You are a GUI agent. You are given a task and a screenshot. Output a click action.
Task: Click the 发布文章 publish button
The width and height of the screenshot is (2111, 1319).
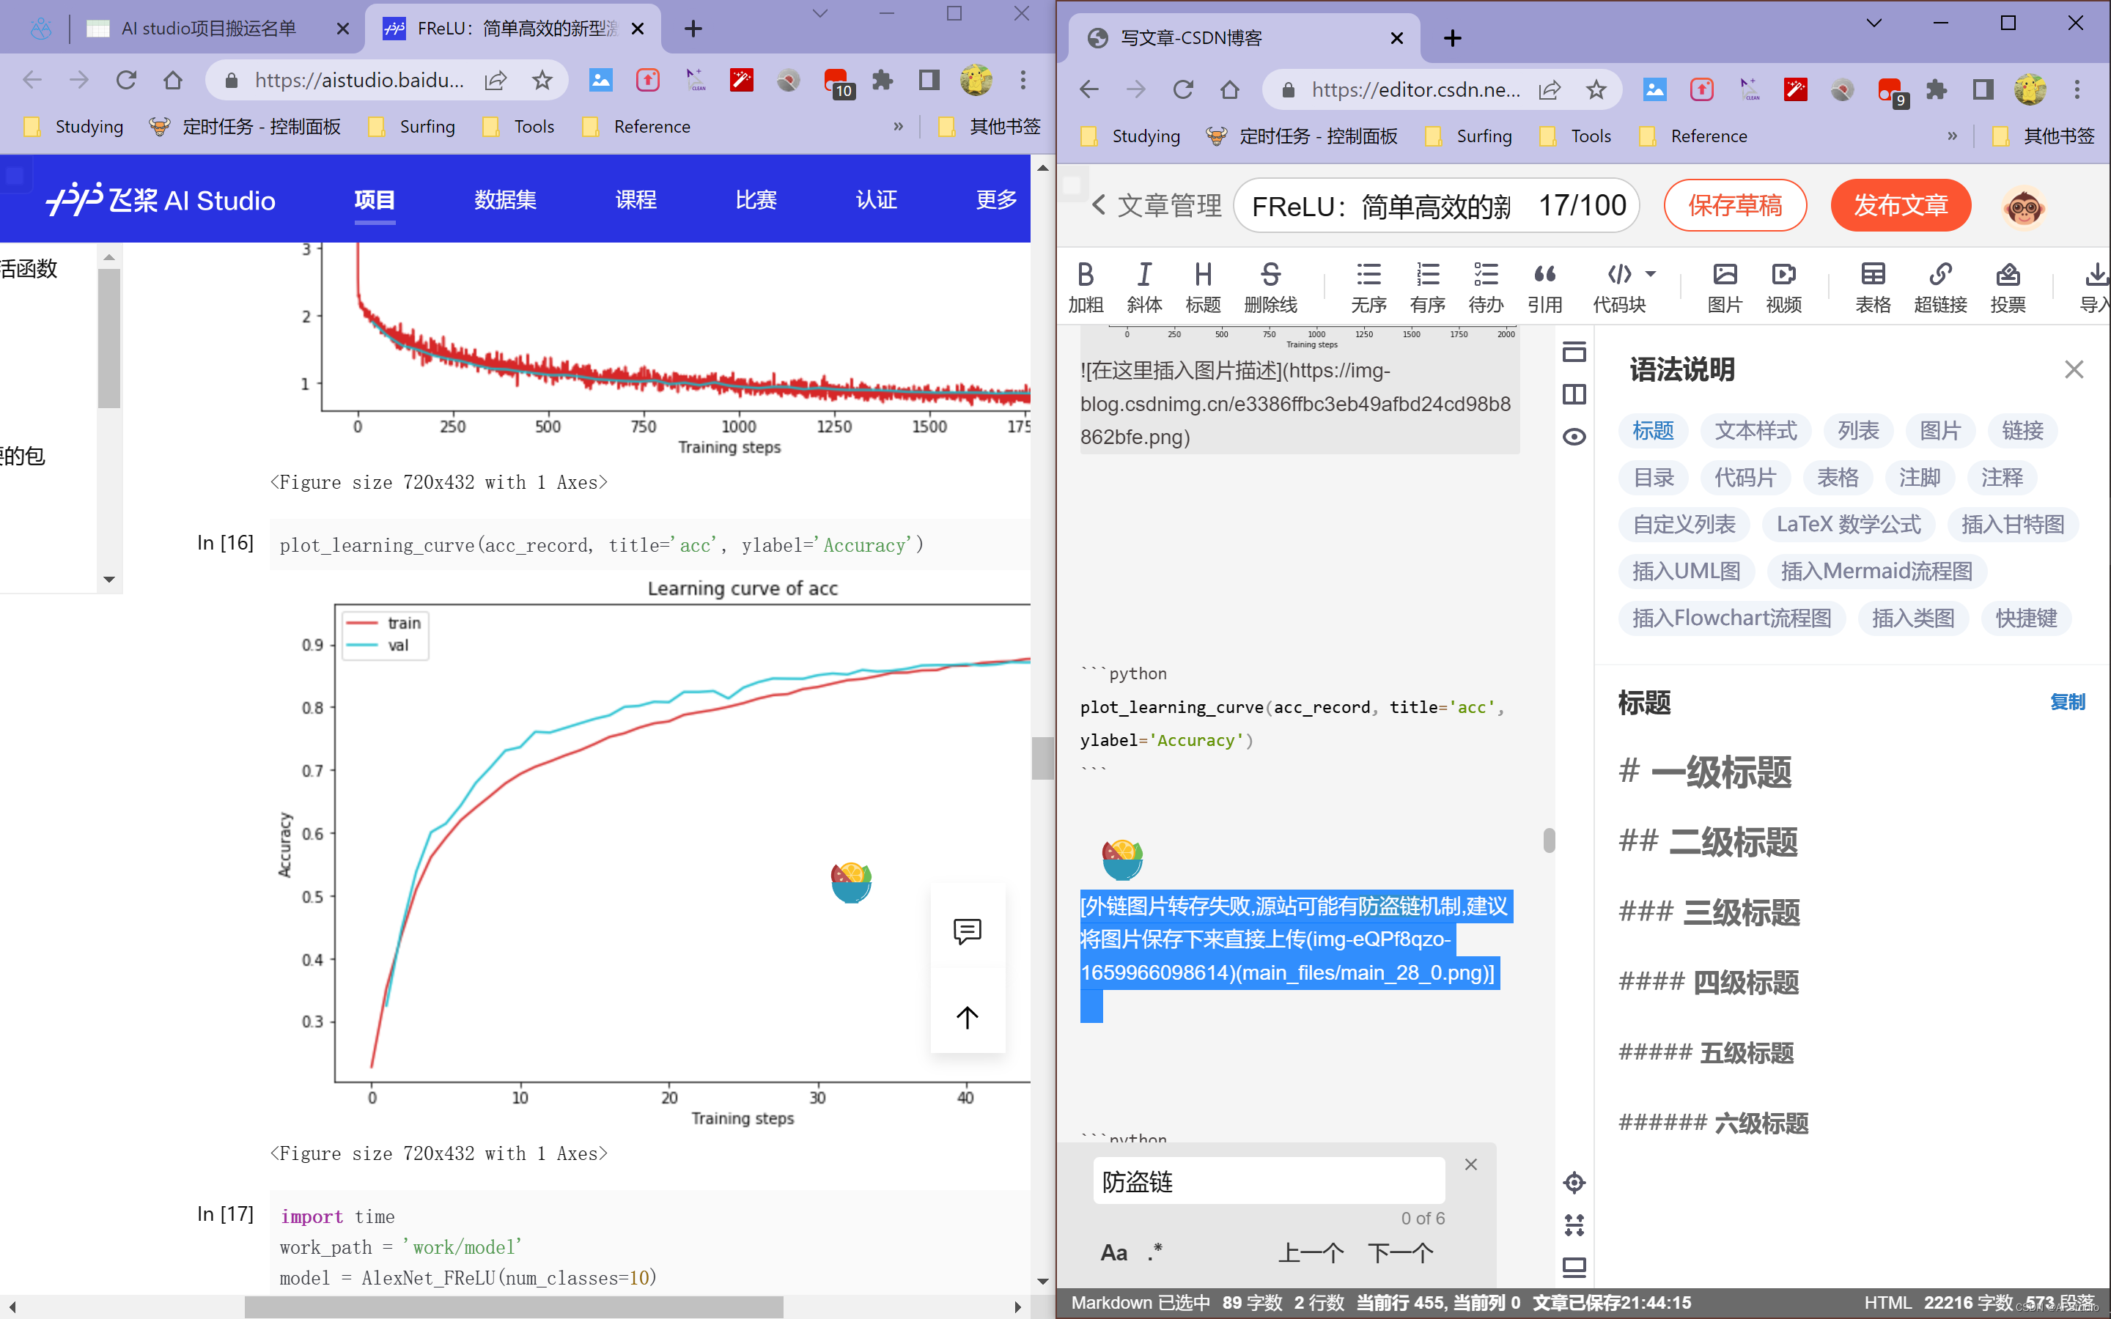point(1900,206)
